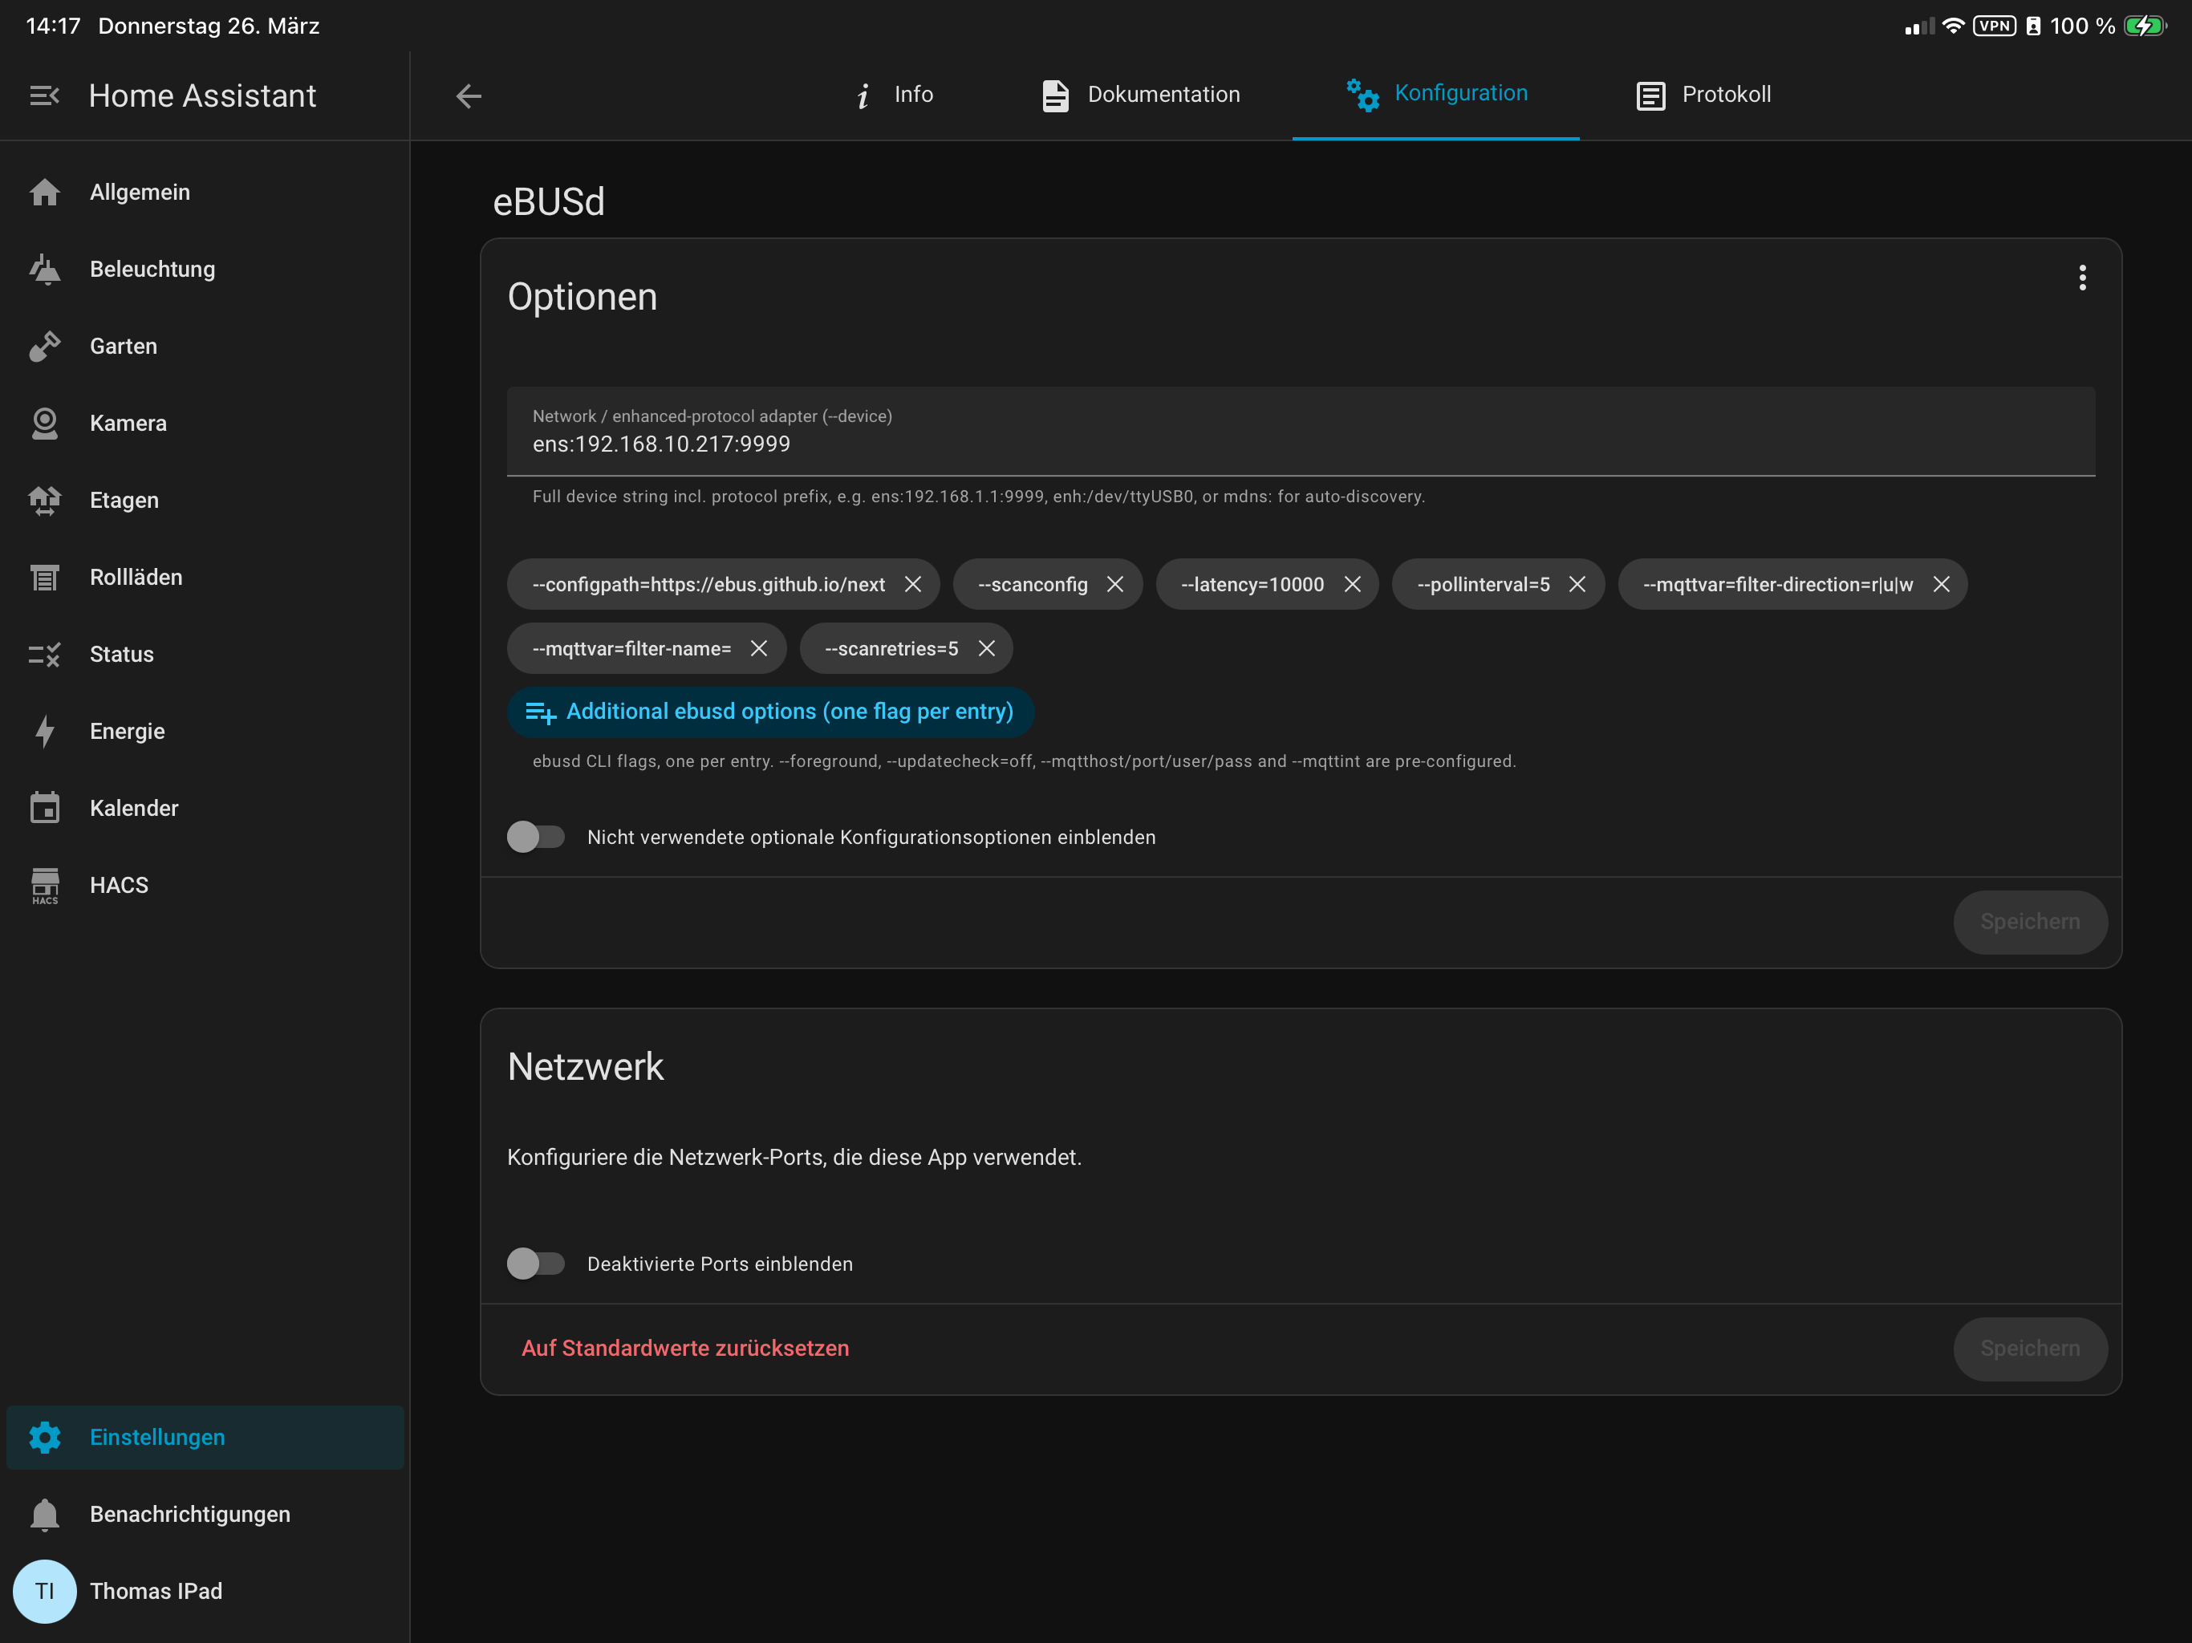
Task: Switch to the Info tab
Action: (x=894, y=95)
